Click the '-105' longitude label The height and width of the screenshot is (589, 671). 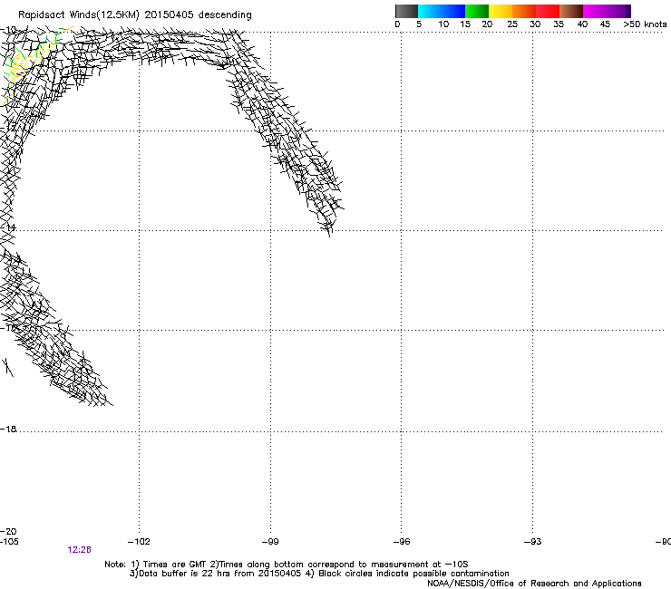[x=9, y=542]
